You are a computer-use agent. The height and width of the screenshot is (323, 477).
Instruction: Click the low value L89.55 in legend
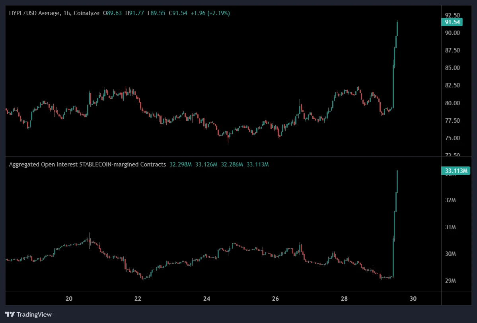(x=156, y=13)
